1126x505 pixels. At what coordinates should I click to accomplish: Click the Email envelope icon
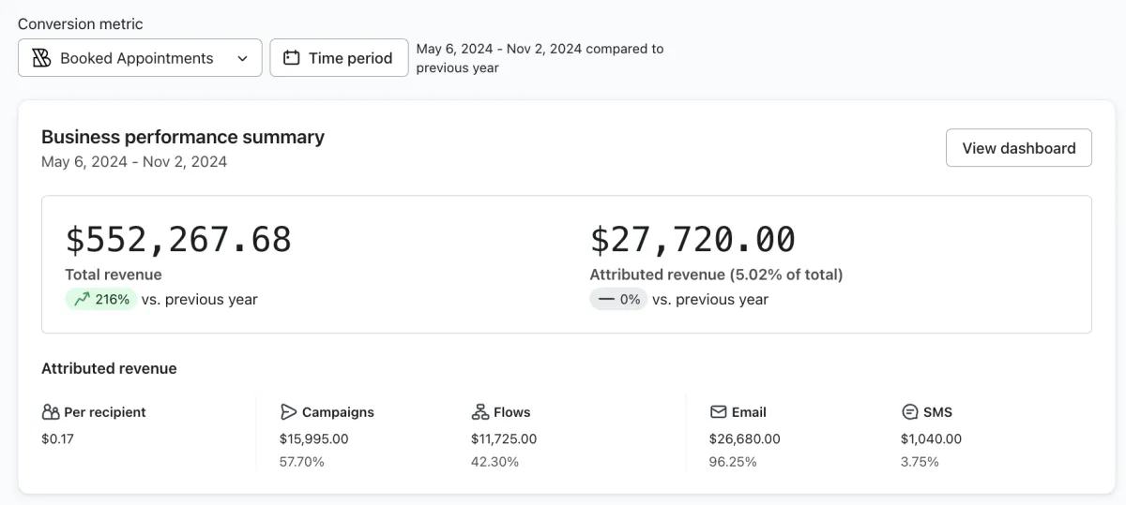coord(719,412)
